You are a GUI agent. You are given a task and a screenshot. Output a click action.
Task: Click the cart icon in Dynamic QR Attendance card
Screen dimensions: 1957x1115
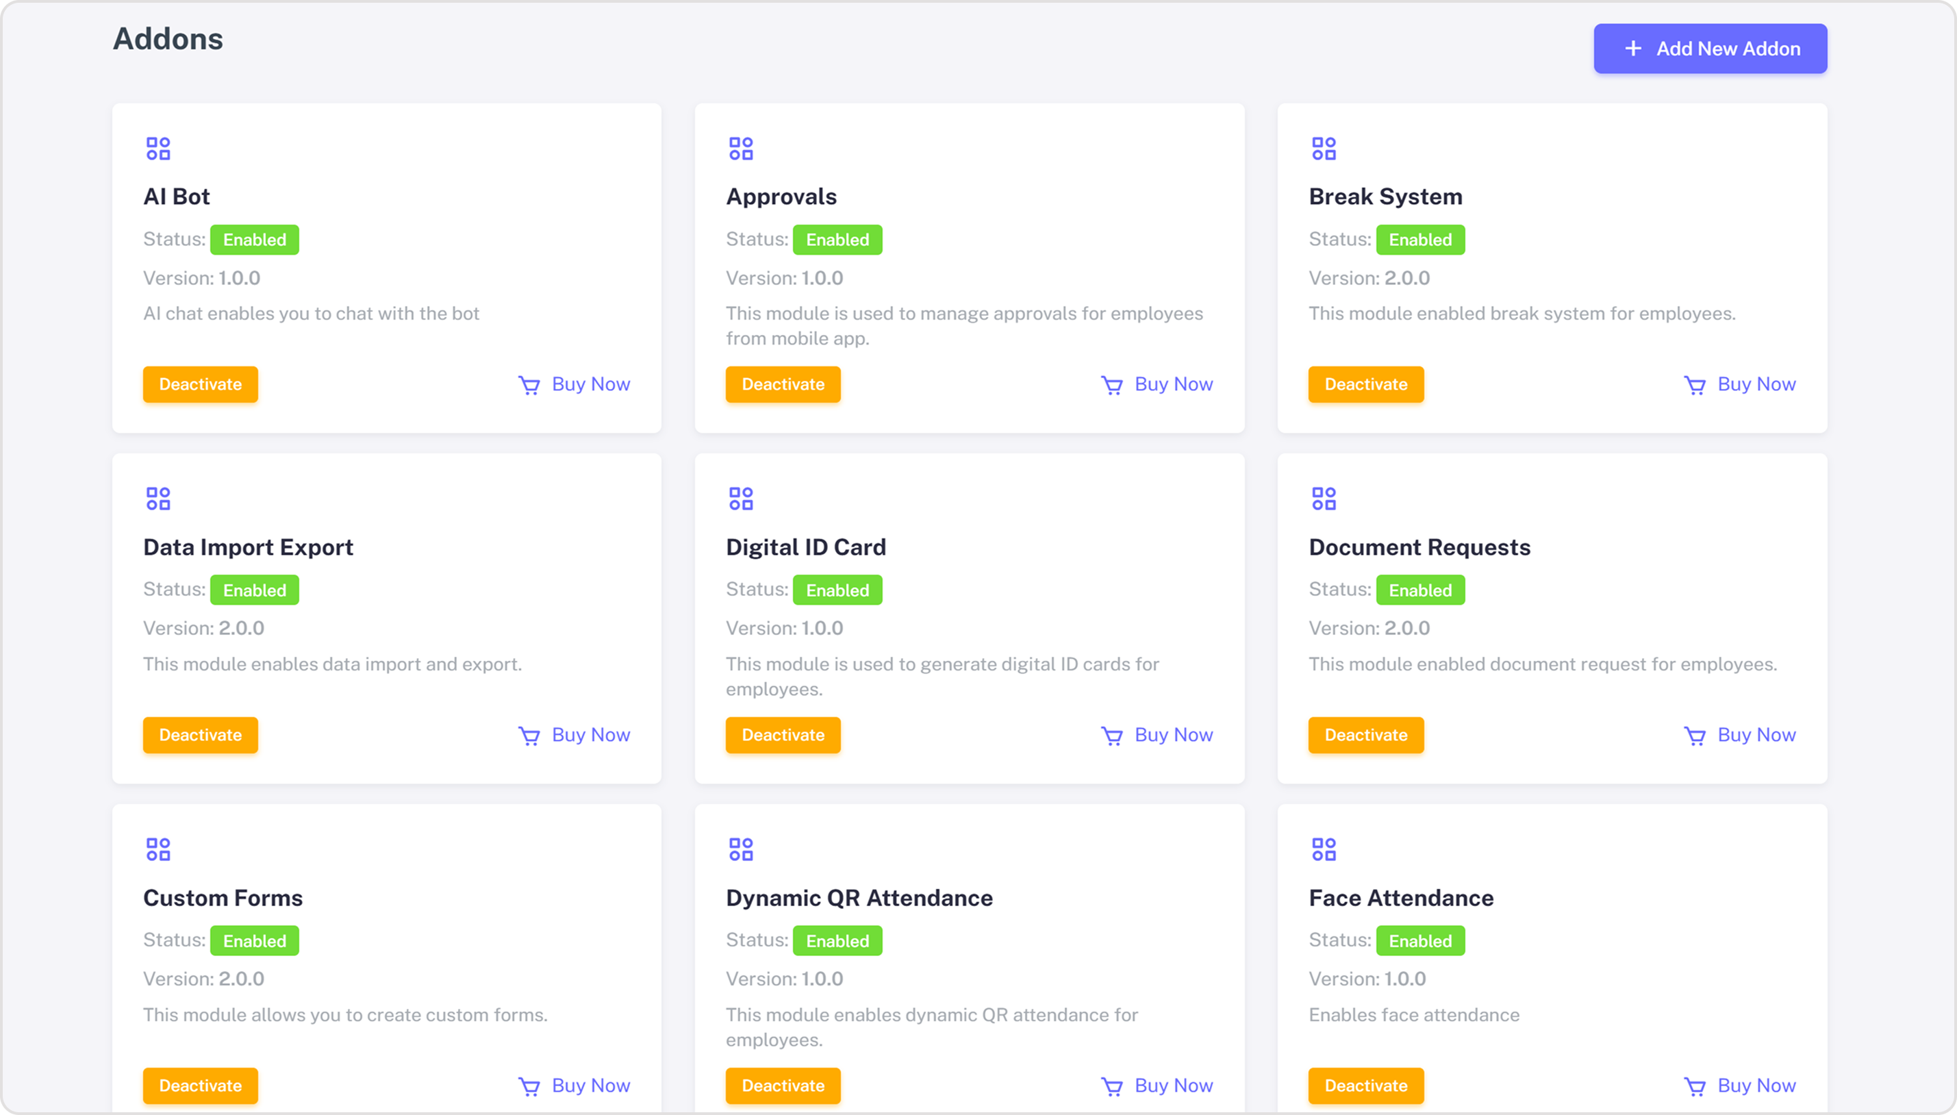[1112, 1087]
